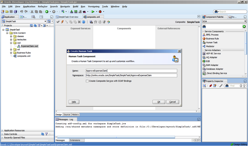Select the Human Task component in palette

(x=211, y=42)
